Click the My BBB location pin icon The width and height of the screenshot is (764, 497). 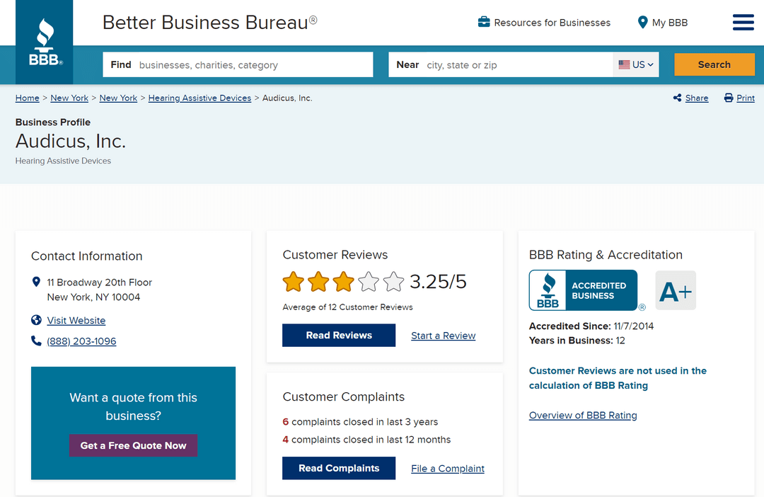(642, 23)
